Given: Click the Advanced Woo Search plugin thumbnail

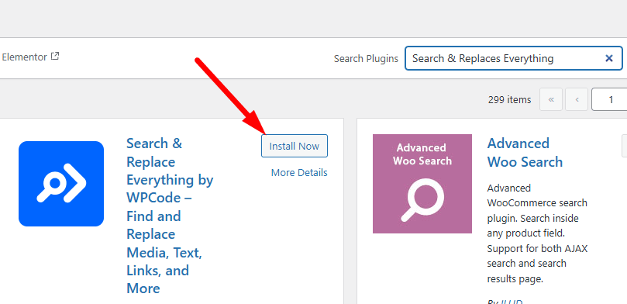Looking at the screenshot, I should point(422,184).
